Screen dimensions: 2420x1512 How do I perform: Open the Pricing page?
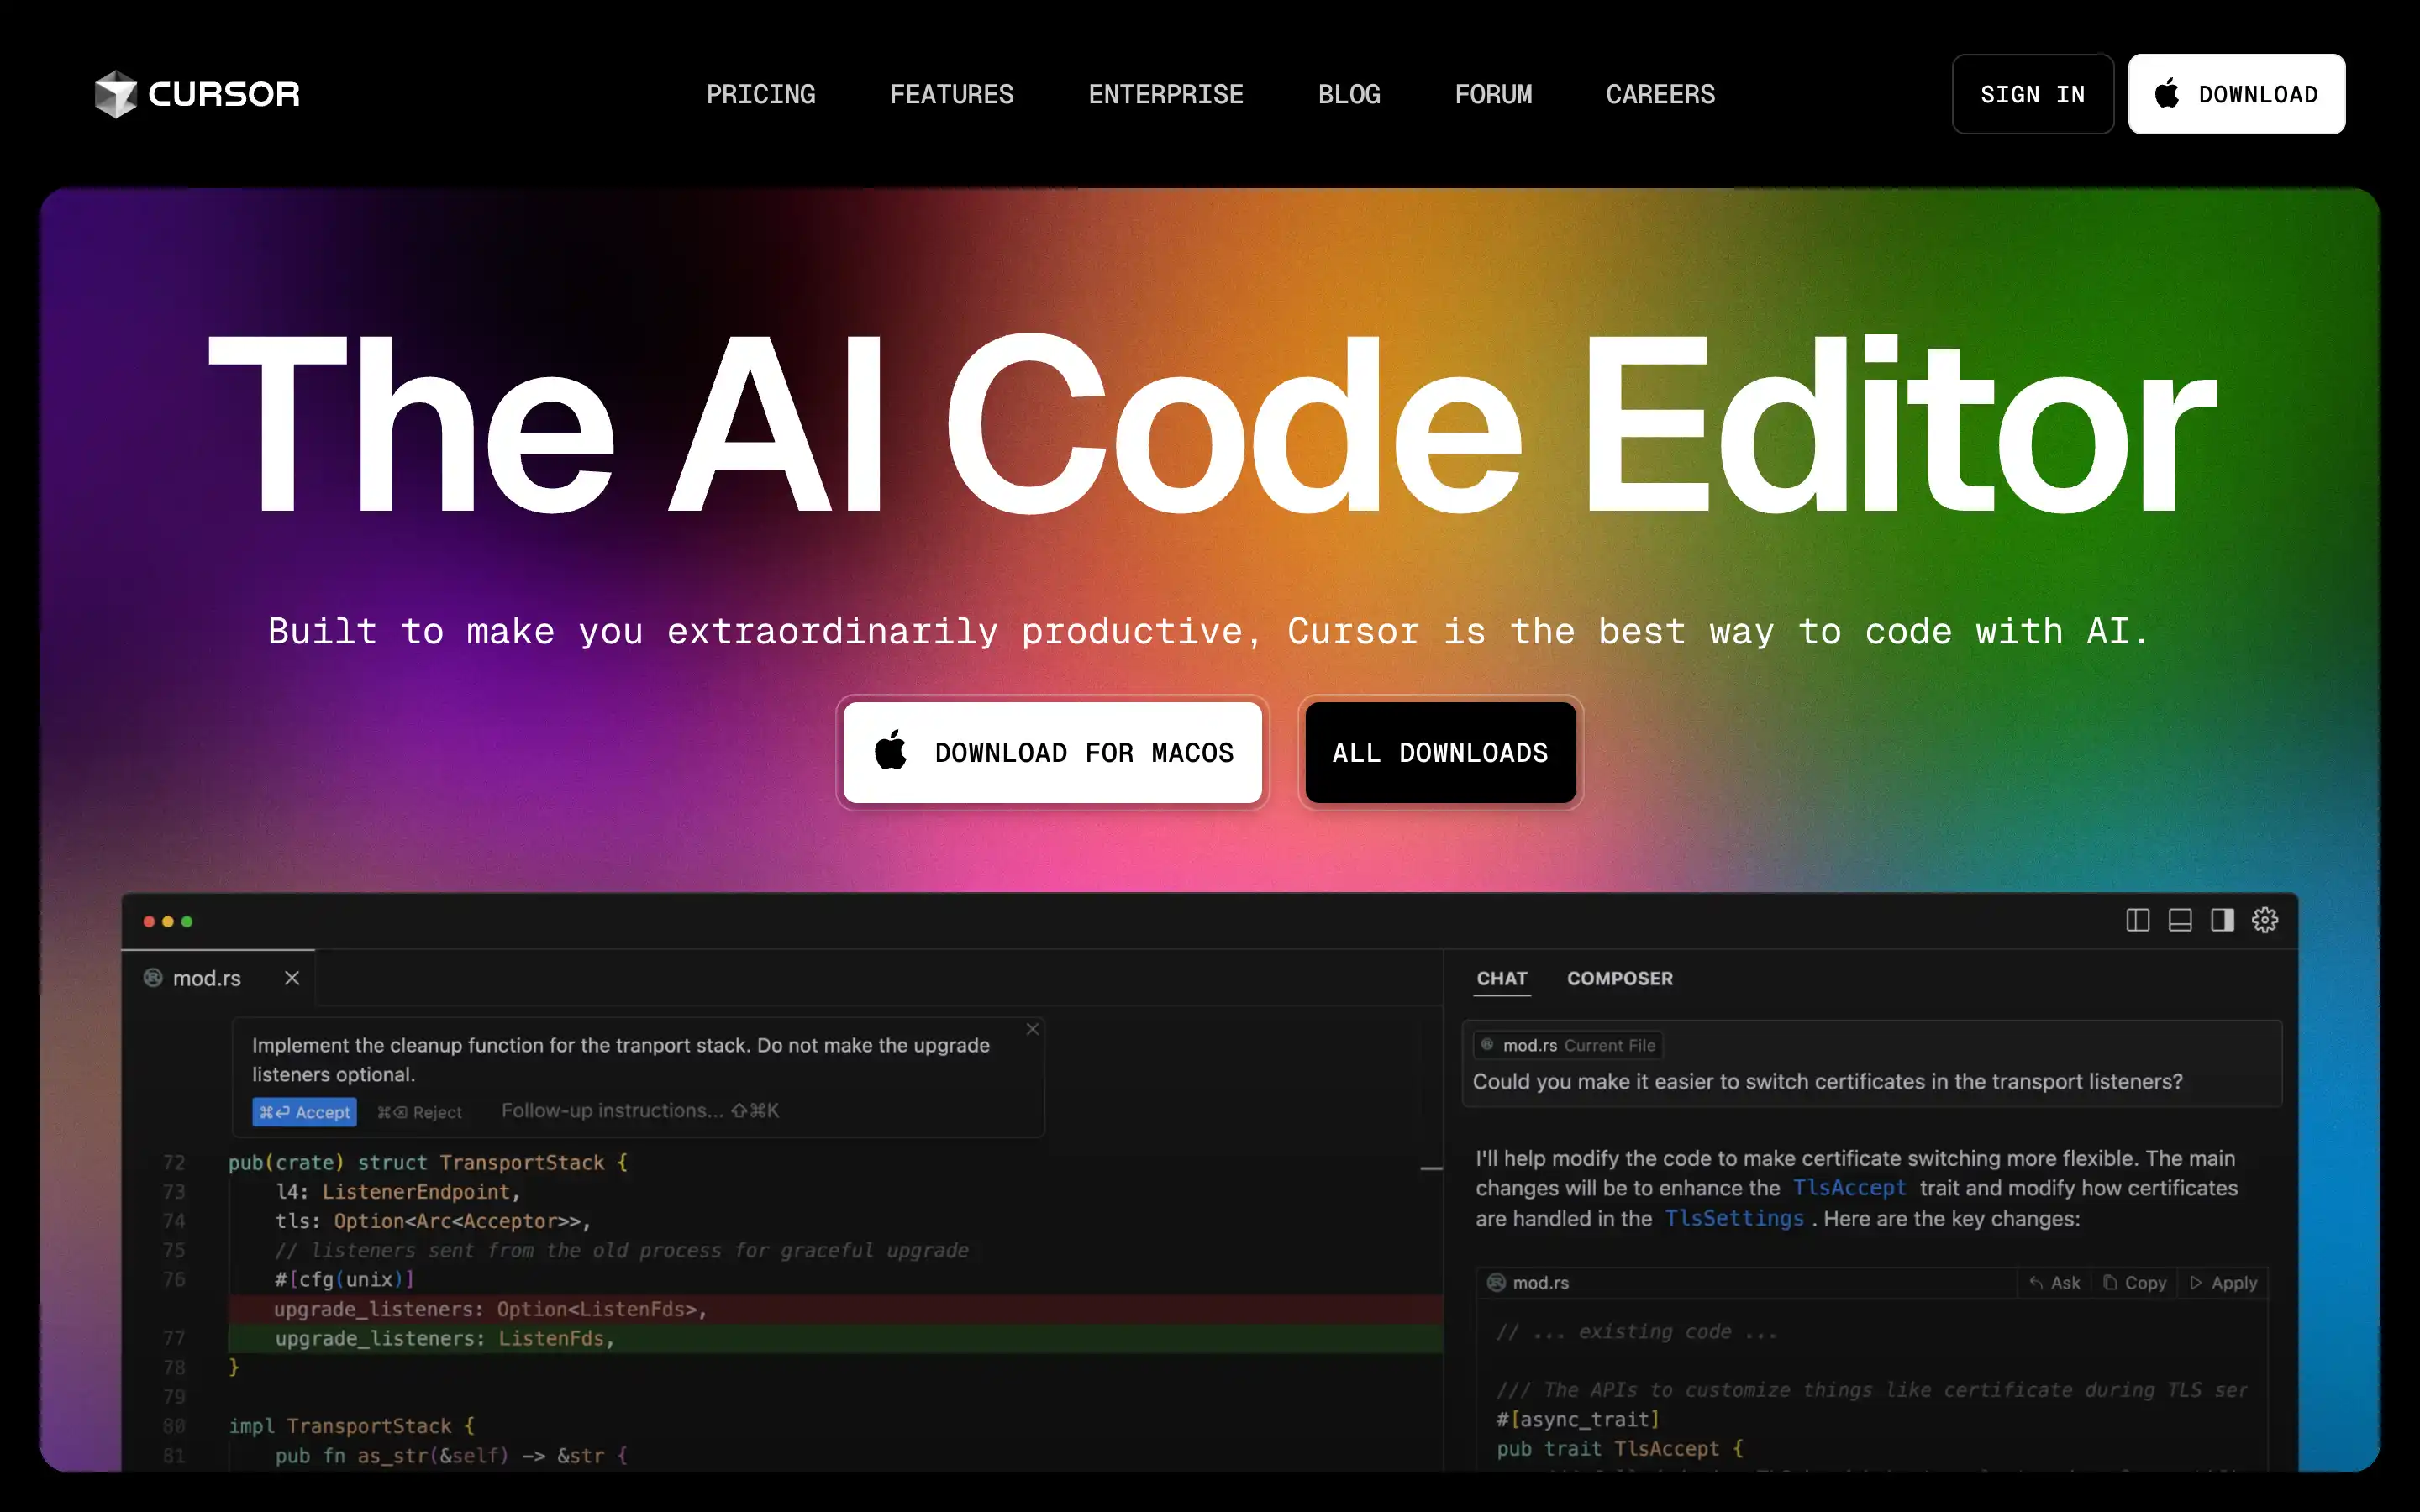tap(760, 94)
